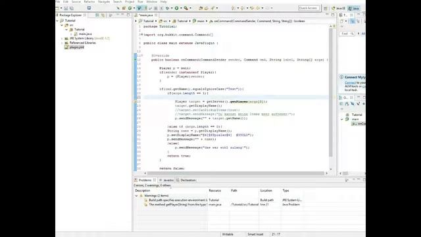Open the Project menu
This screenshot has height=237, width=421.
[x=130, y=1]
